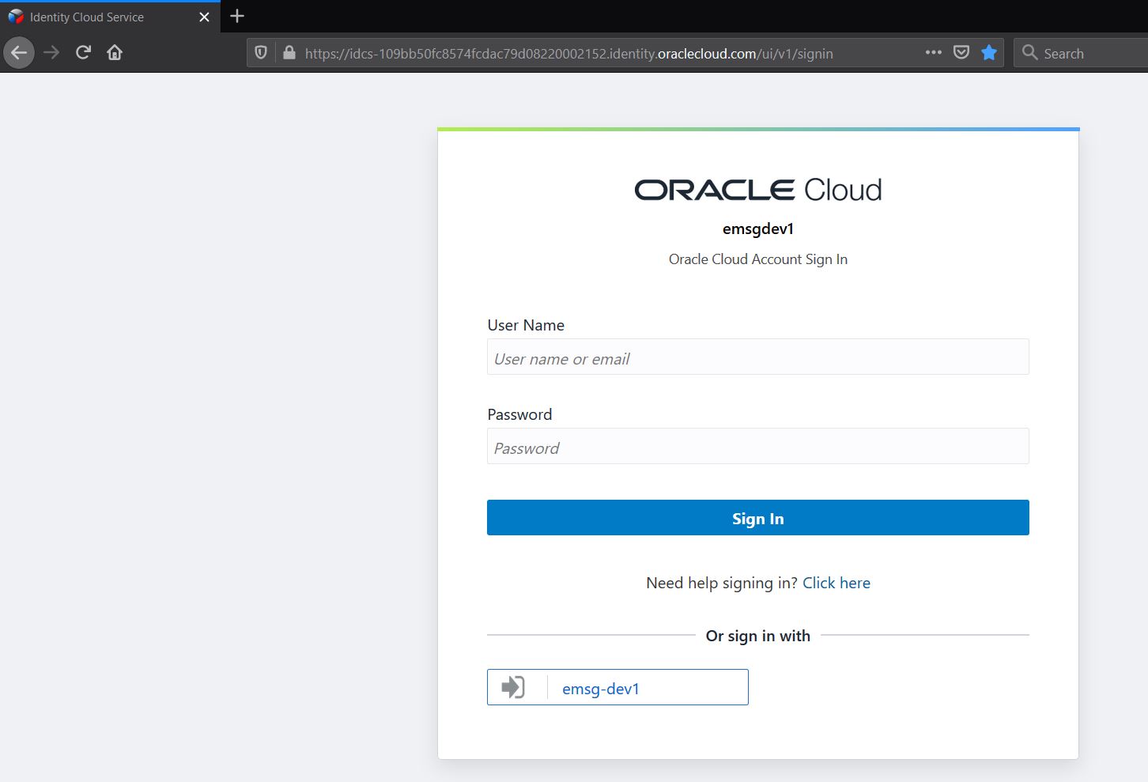Open the page actions ellipsis menu

coord(934,52)
